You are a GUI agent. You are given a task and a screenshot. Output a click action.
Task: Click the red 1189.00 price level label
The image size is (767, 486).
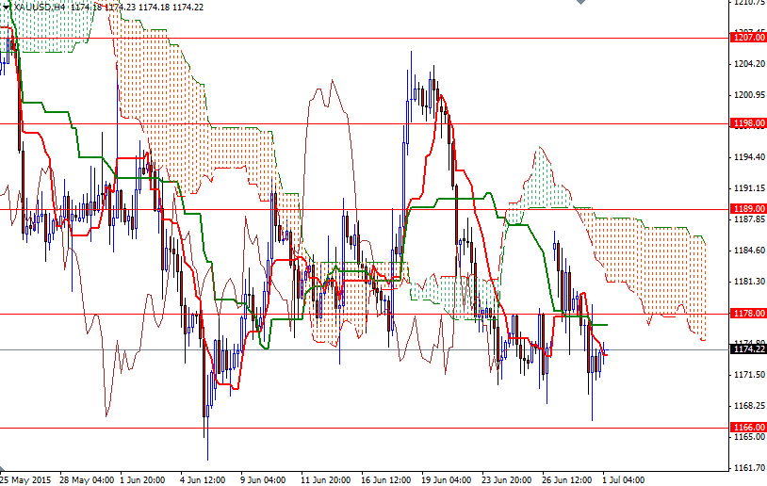pyautogui.click(x=747, y=209)
